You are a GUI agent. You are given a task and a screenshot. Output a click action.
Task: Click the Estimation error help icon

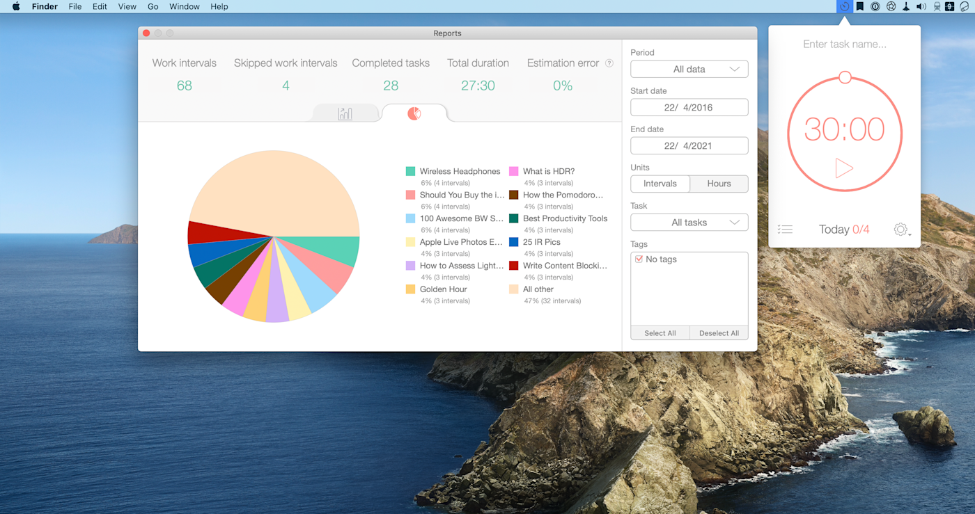coord(609,63)
